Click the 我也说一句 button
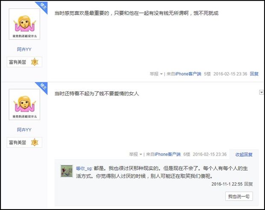265x210 pixels. pyautogui.click(x=239, y=196)
